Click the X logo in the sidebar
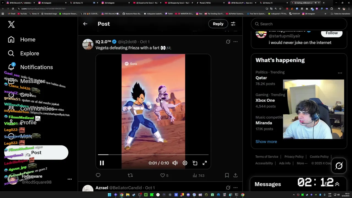352x198 pixels. click(11, 24)
